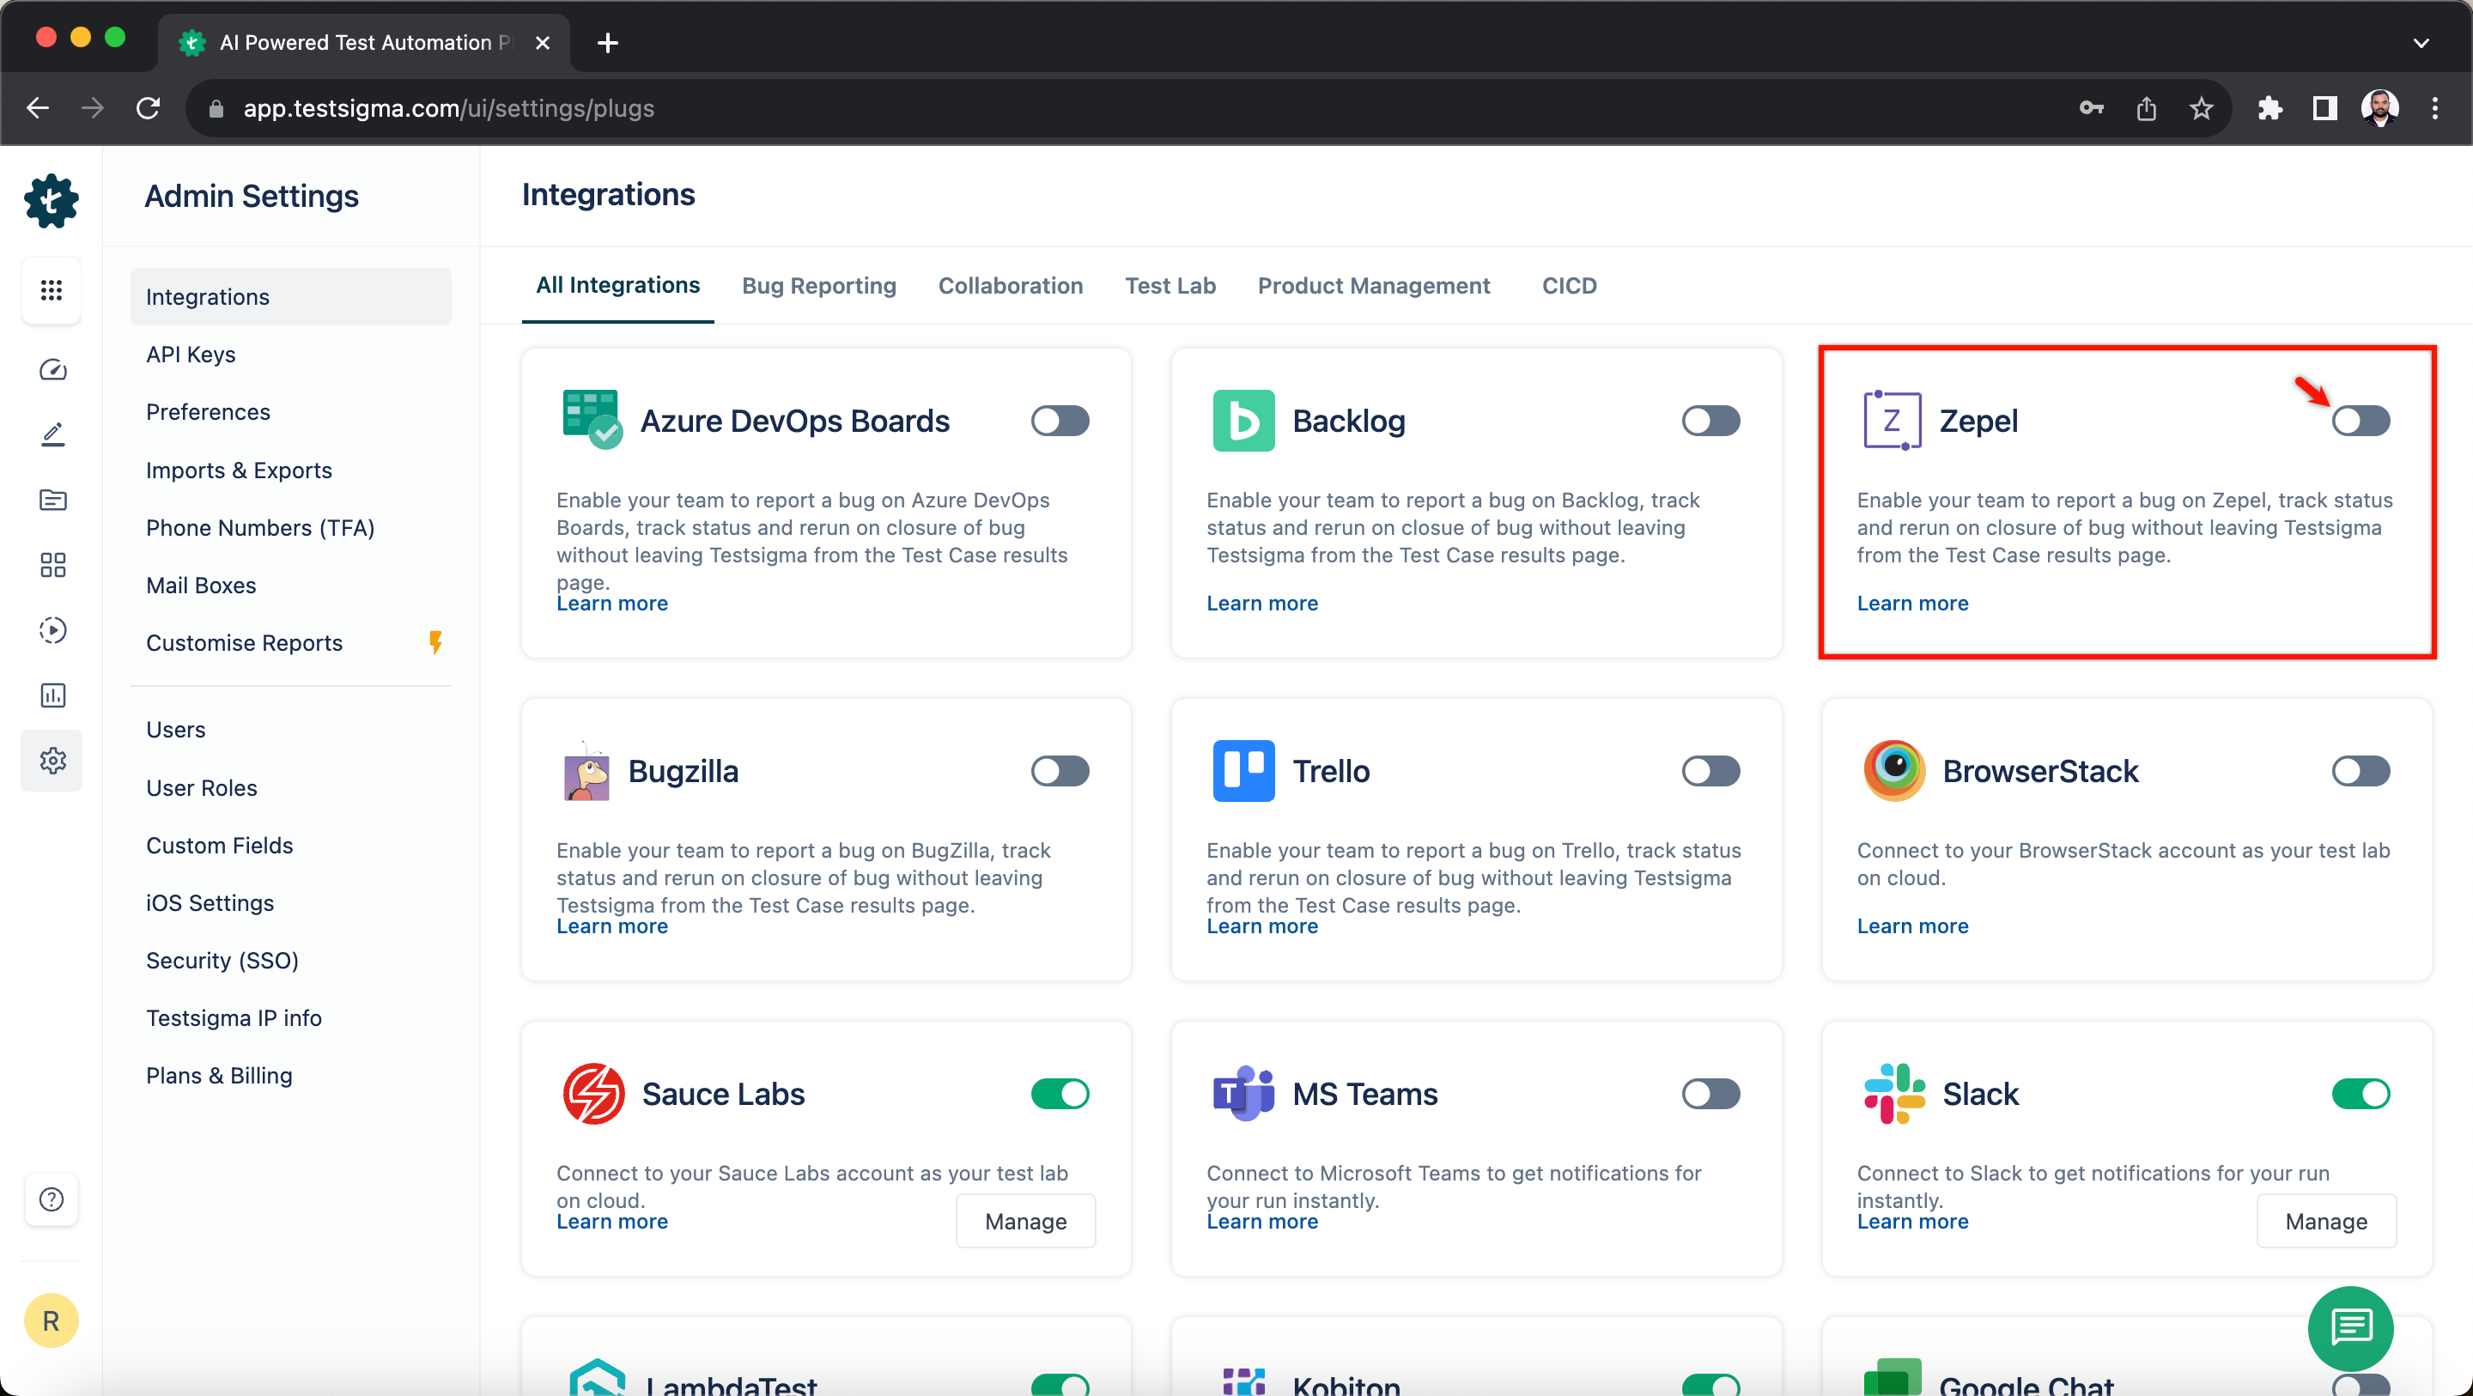This screenshot has width=2473, height=1396.
Task: Click the lightning badge beside Customise Reports
Action: click(434, 642)
